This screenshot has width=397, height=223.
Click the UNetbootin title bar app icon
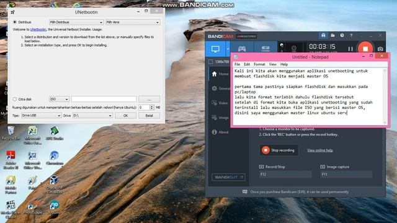click(x=12, y=12)
